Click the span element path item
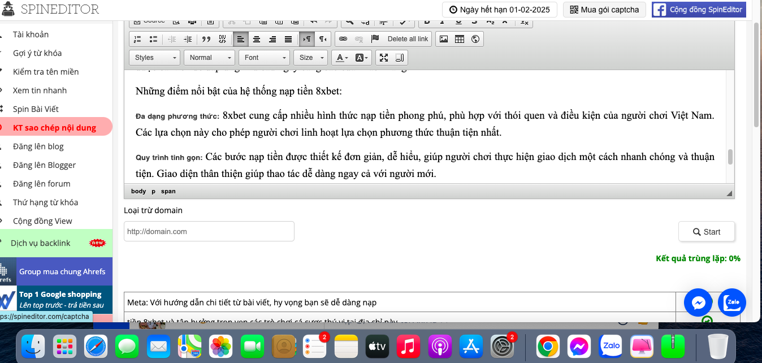Image resolution: width=762 pixels, height=363 pixels. point(168,191)
